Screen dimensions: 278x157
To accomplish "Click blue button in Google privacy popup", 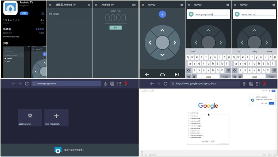I will [x=271, y=103].
